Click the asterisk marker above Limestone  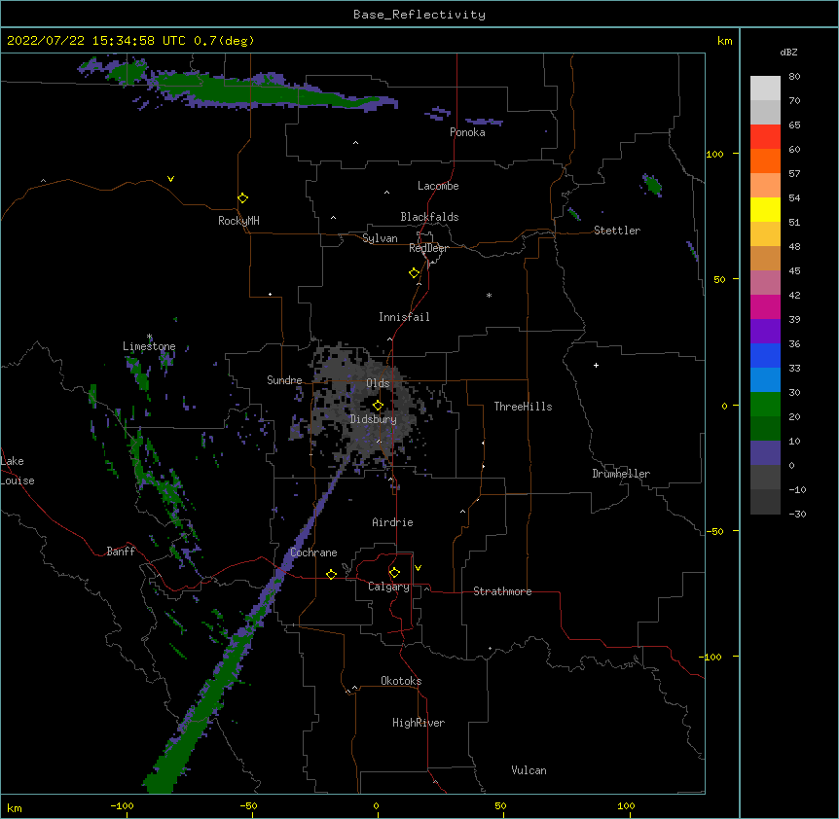(x=149, y=337)
